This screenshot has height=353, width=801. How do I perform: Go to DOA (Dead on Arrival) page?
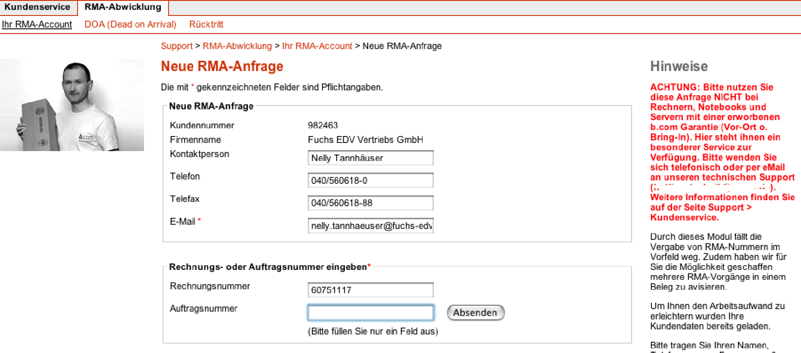click(130, 25)
